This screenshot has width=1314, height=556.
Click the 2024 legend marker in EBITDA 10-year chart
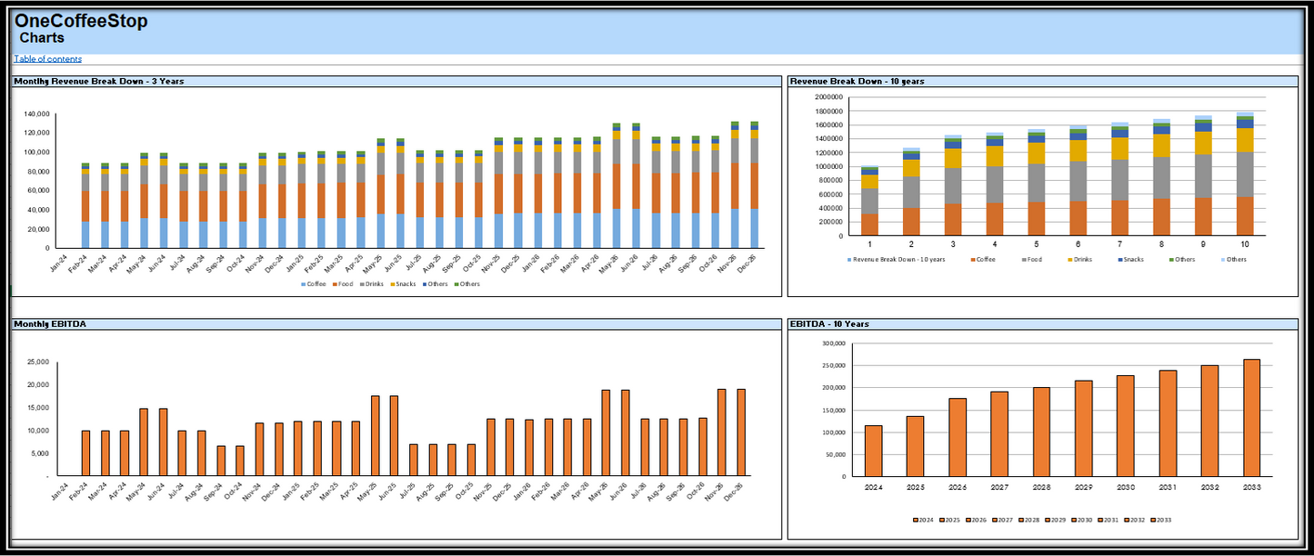915,521
